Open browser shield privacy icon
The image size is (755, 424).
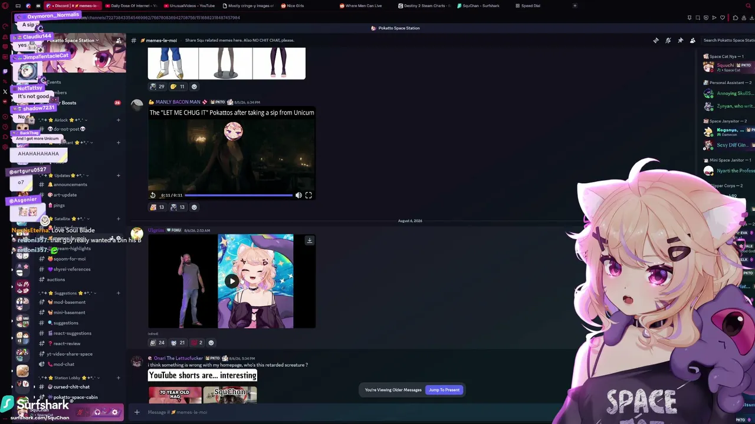pos(705,18)
